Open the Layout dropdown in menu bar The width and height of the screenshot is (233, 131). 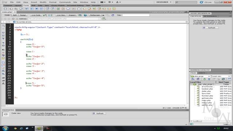pos(103,2)
